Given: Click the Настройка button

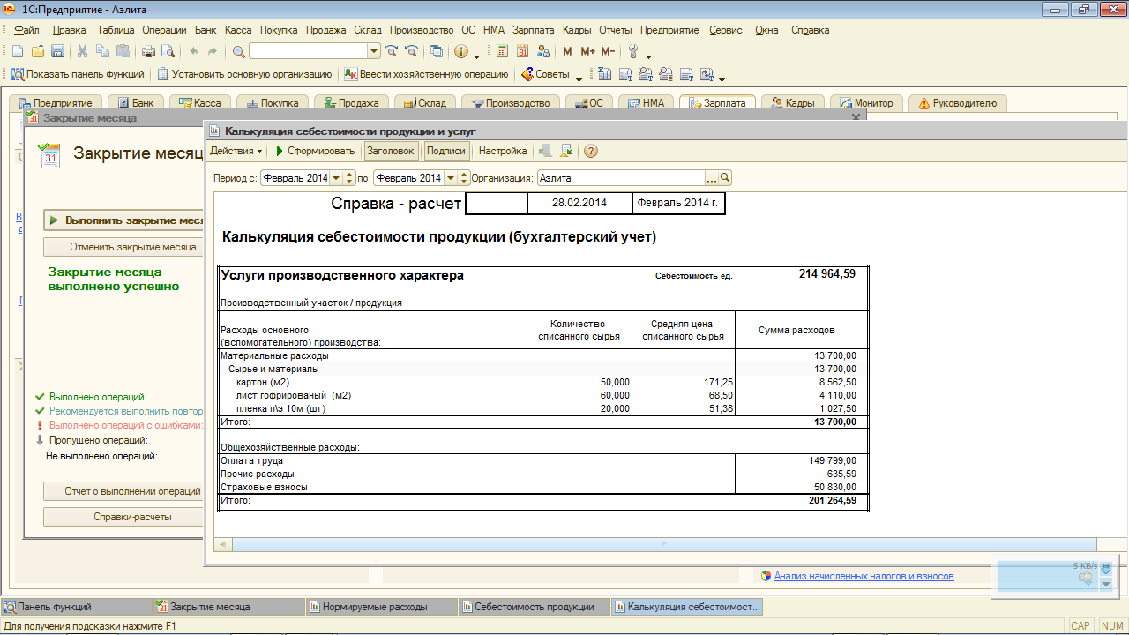Looking at the screenshot, I should coord(503,151).
